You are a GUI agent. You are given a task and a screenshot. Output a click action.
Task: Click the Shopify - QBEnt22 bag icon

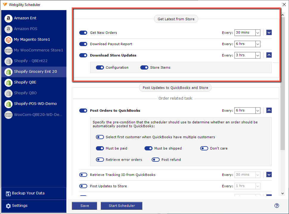click(8, 61)
